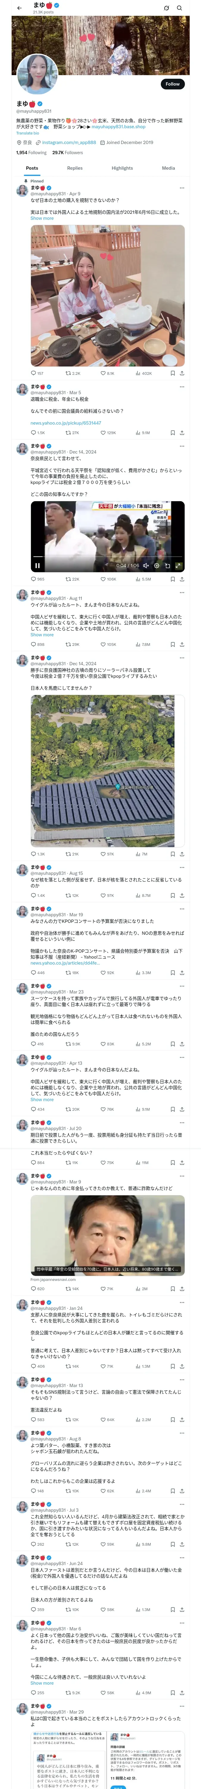This screenshot has width=201, height=1789.
Task: Open the search icon in header
Action: [180, 8]
